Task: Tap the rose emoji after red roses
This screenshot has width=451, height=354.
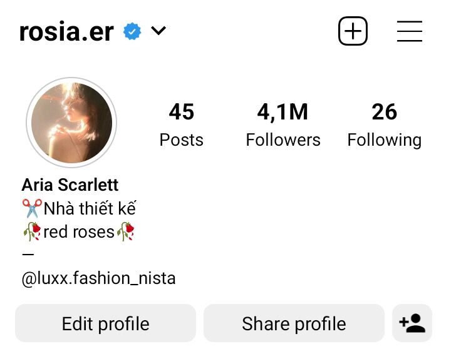Action: 126,231
